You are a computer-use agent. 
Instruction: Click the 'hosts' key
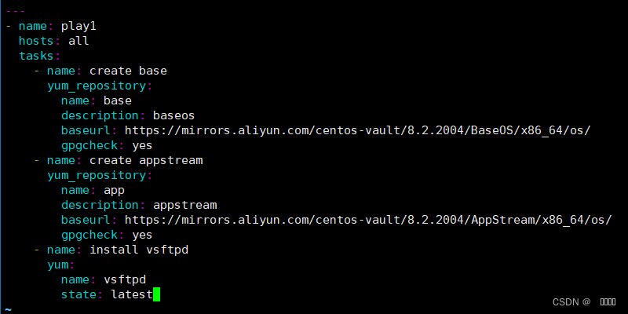[36, 41]
